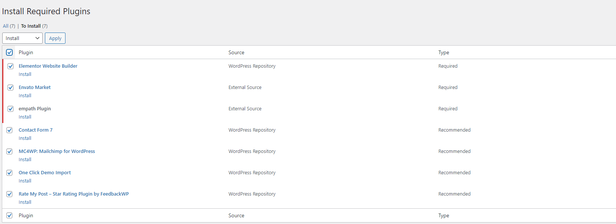Select the To Install filter

click(31, 26)
